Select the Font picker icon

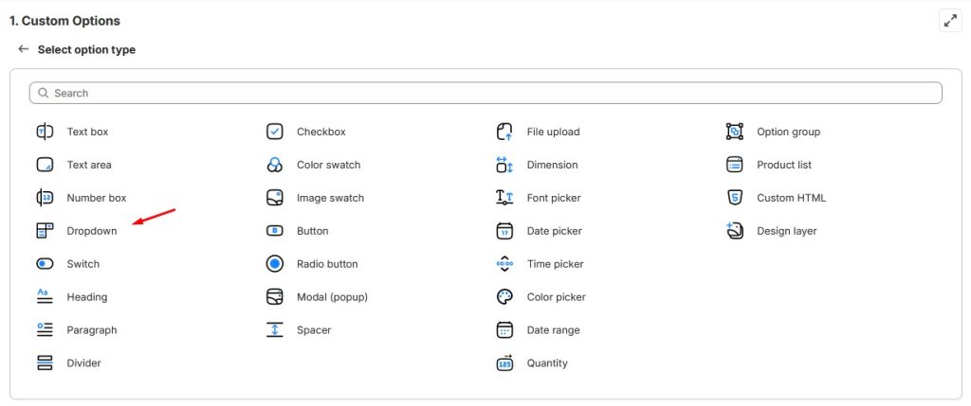click(504, 198)
